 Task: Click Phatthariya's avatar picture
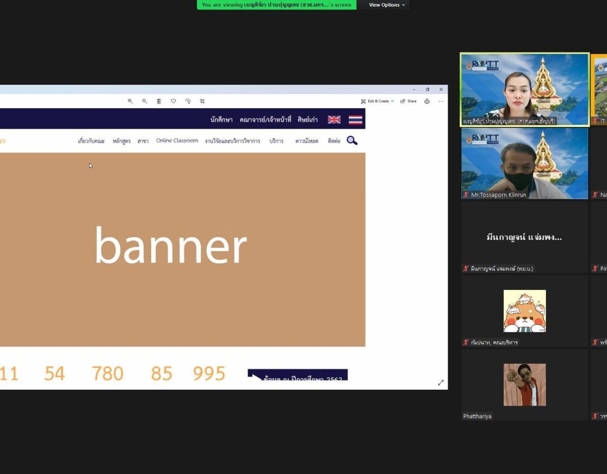tap(524, 385)
